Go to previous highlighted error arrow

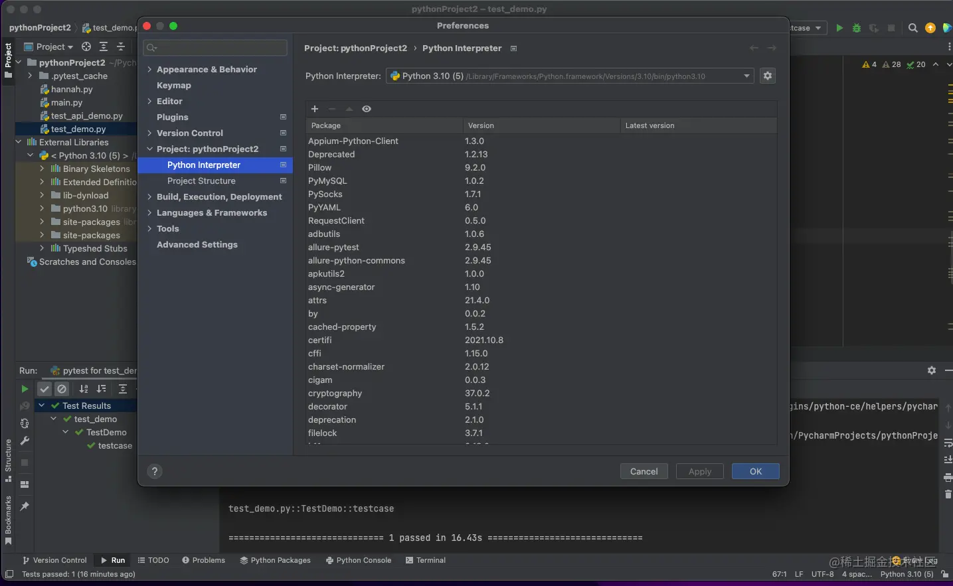pyautogui.click(x=936, y=64)
